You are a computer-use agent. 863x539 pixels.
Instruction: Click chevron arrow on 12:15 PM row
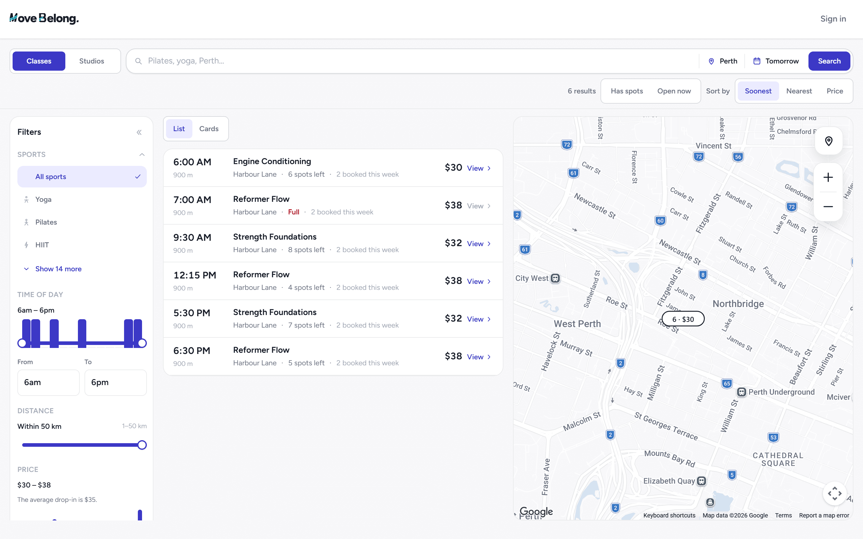coord(489,281)
